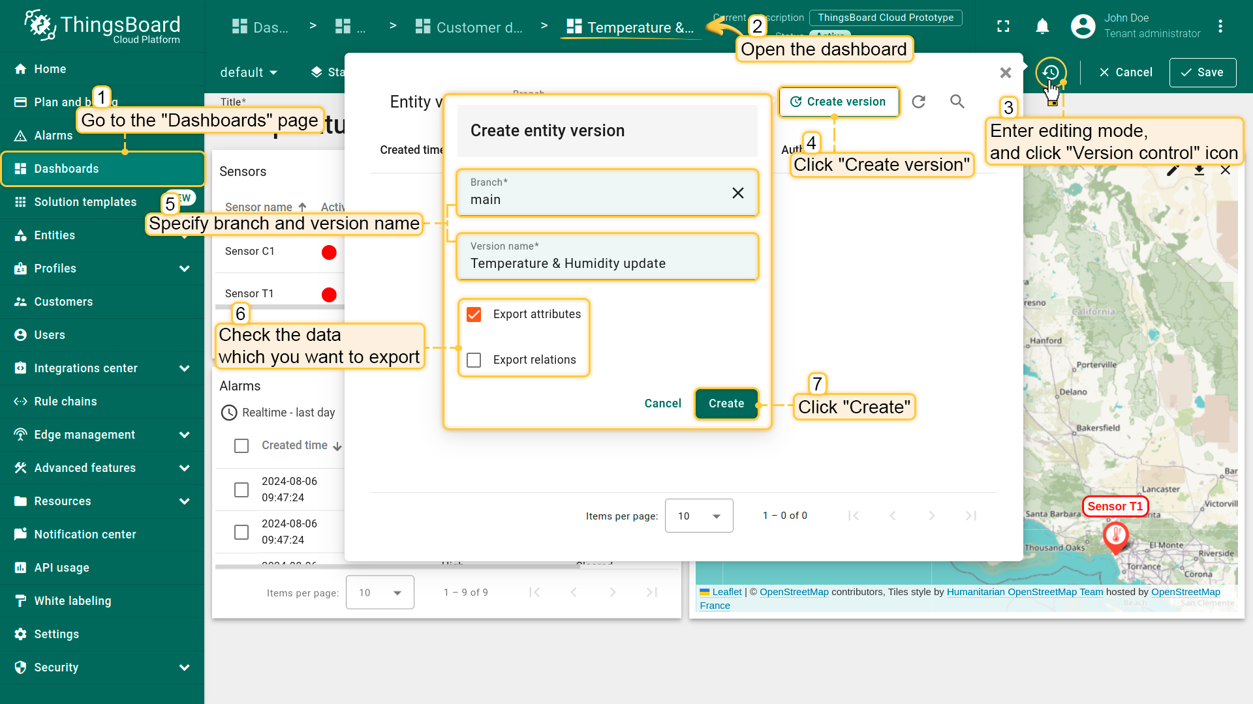Toggle fullscreen mode icon

click(x=1003, y=26)
